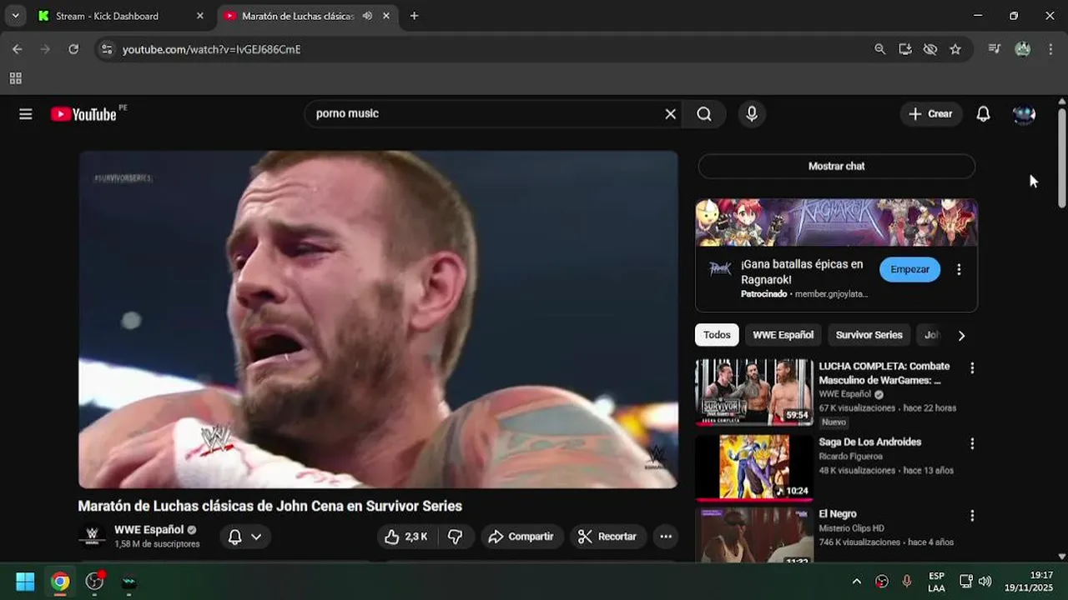Screen dimensions: 1068x600
Task: Open options for Saga De Los Androides
Action: tap(972, 443)
